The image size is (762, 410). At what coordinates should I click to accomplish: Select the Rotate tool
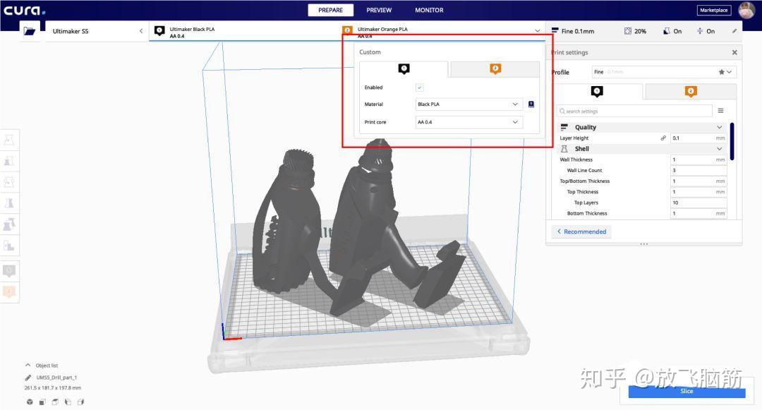coord(10,182)
